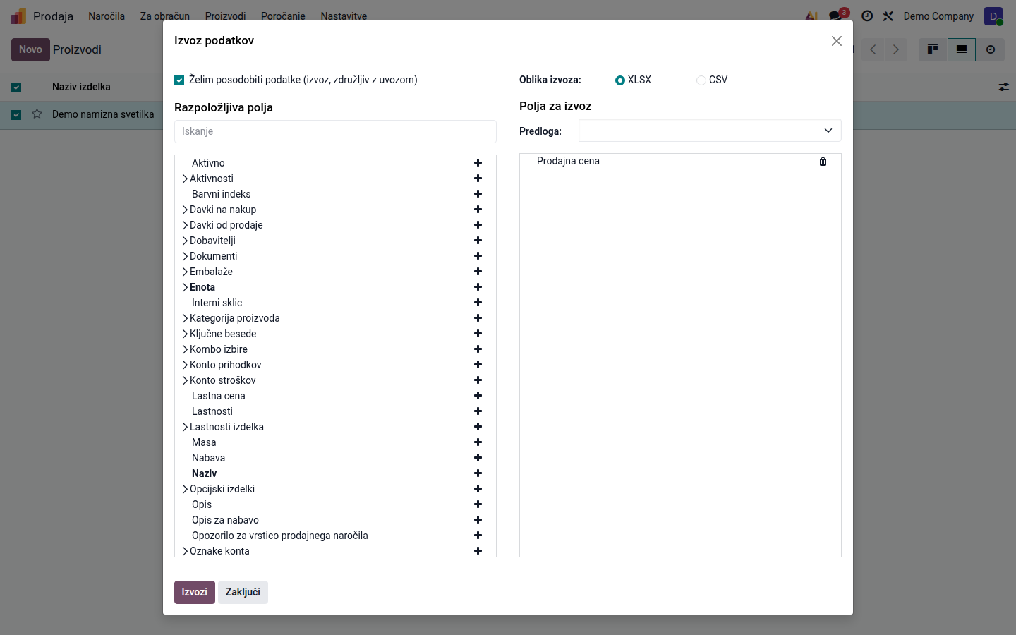Screen dimensions: 1016x635
Task: Open the Nastavitve menu
Action: pos(344,16)
